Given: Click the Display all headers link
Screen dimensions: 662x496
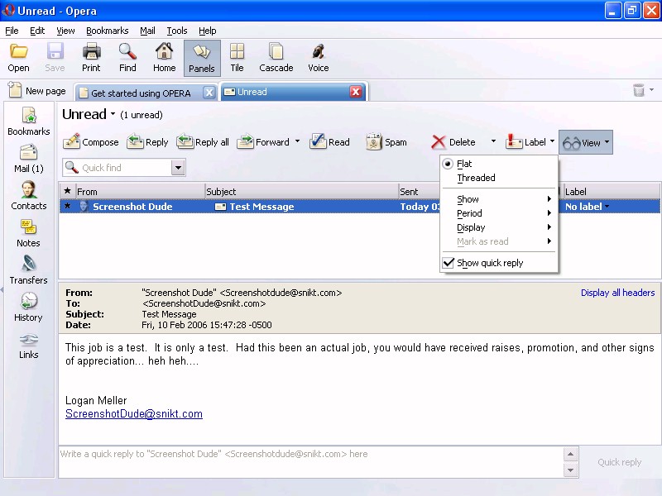Looking at the screenshot, I should click(617, 293).
